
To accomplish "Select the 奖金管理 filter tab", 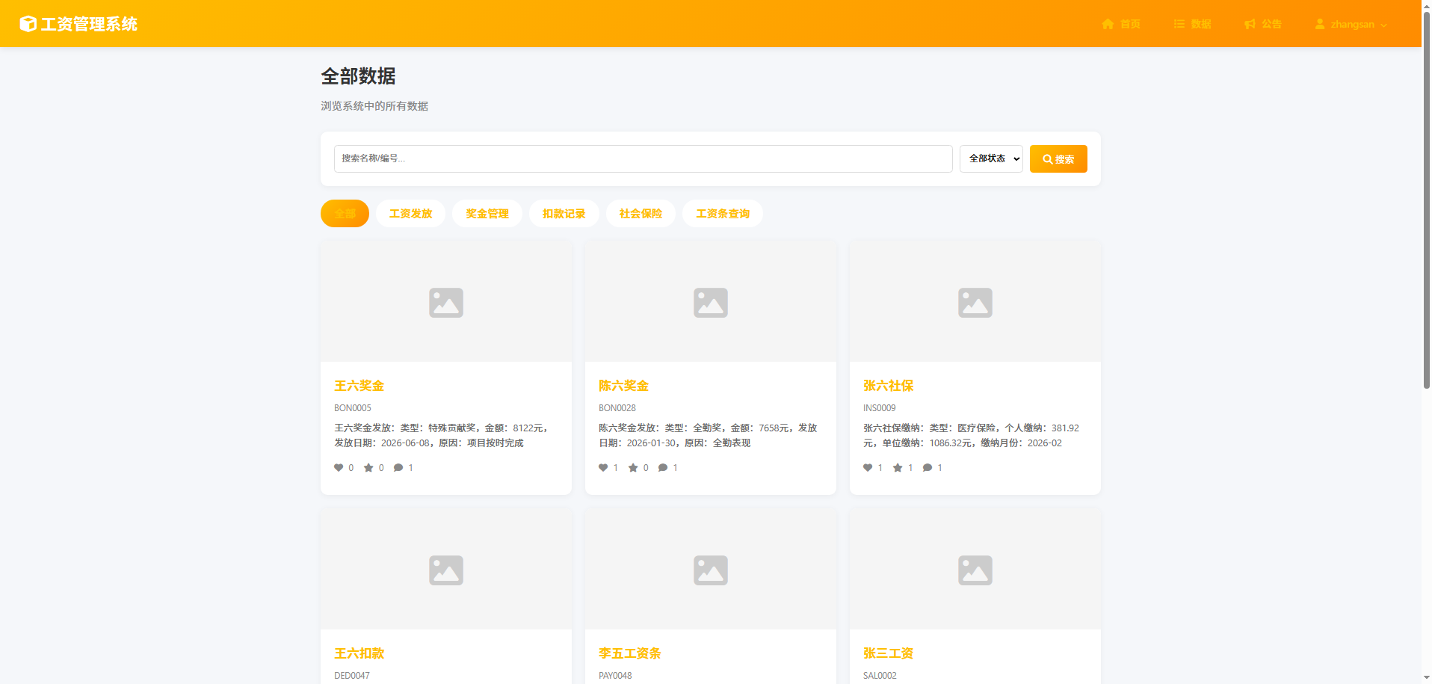I will [x=487, y=213].
